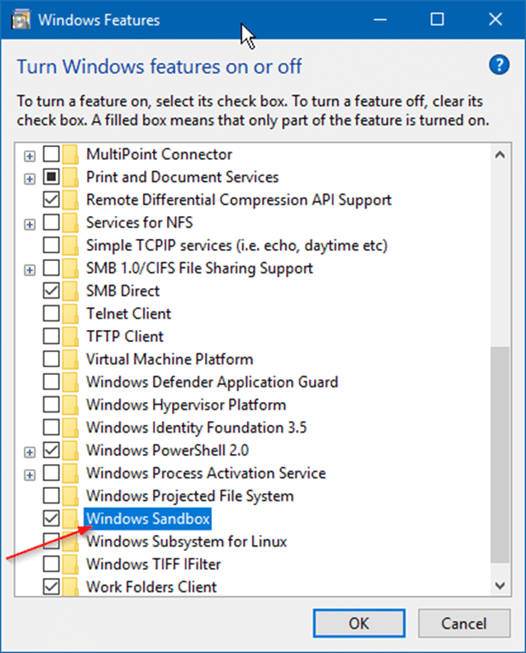Select the Windows Projected File System label

point(190,496)
